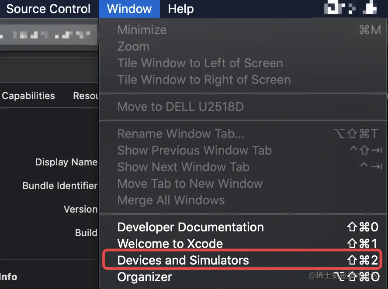Screen dimensions: 388x289
Task: Click the Display Name label
Action: click(66, 162)
